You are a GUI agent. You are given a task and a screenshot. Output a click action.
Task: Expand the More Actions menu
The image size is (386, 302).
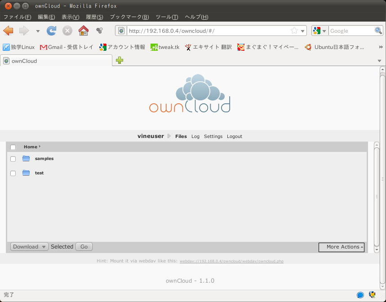click(342, 247)
